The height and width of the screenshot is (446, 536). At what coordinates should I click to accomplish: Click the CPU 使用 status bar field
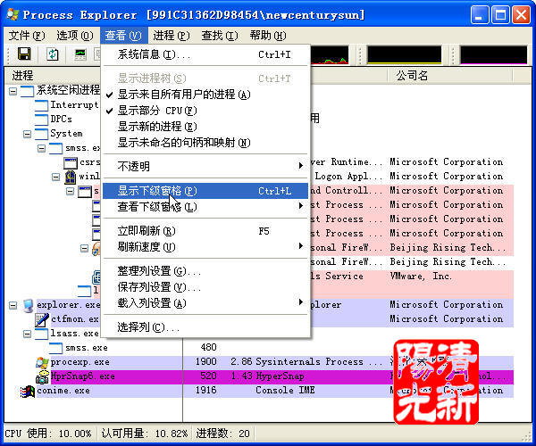coord(48,434)
